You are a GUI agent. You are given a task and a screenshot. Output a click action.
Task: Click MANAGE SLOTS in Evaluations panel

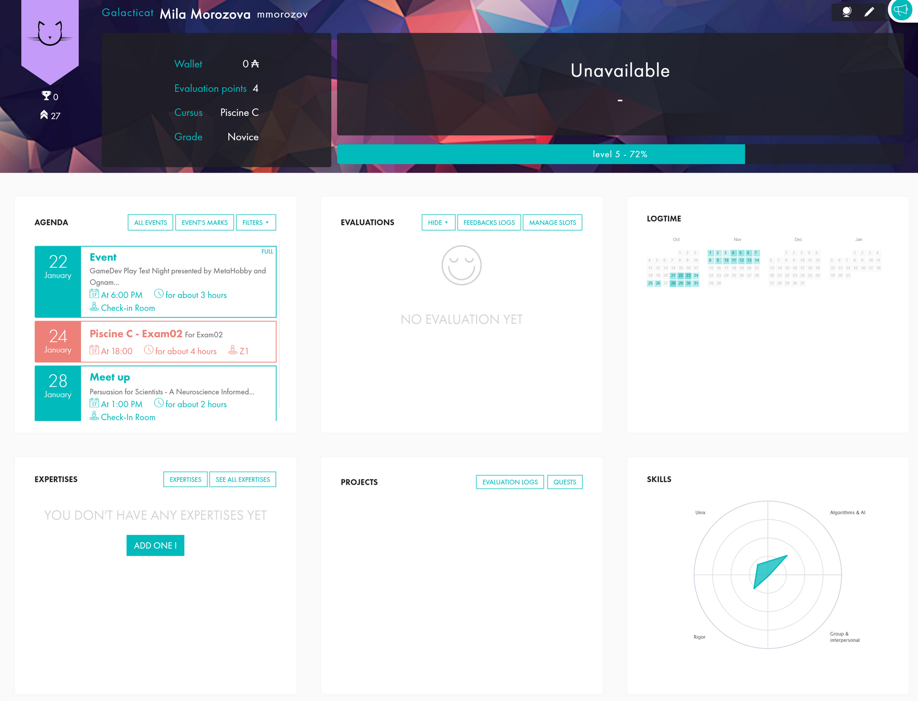553,221
